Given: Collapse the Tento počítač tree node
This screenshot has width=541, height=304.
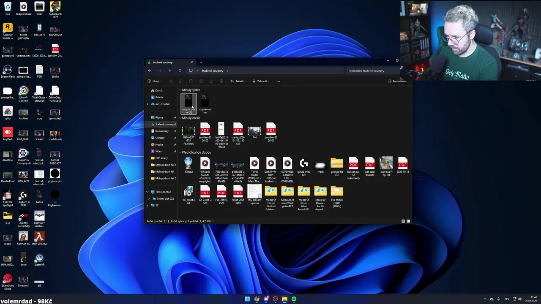Looking at the screenshot, I should [x=148, y=192].
